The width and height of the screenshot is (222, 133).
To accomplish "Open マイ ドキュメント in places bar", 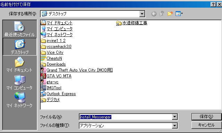I will pyautogui.click(x=19, y=64).
